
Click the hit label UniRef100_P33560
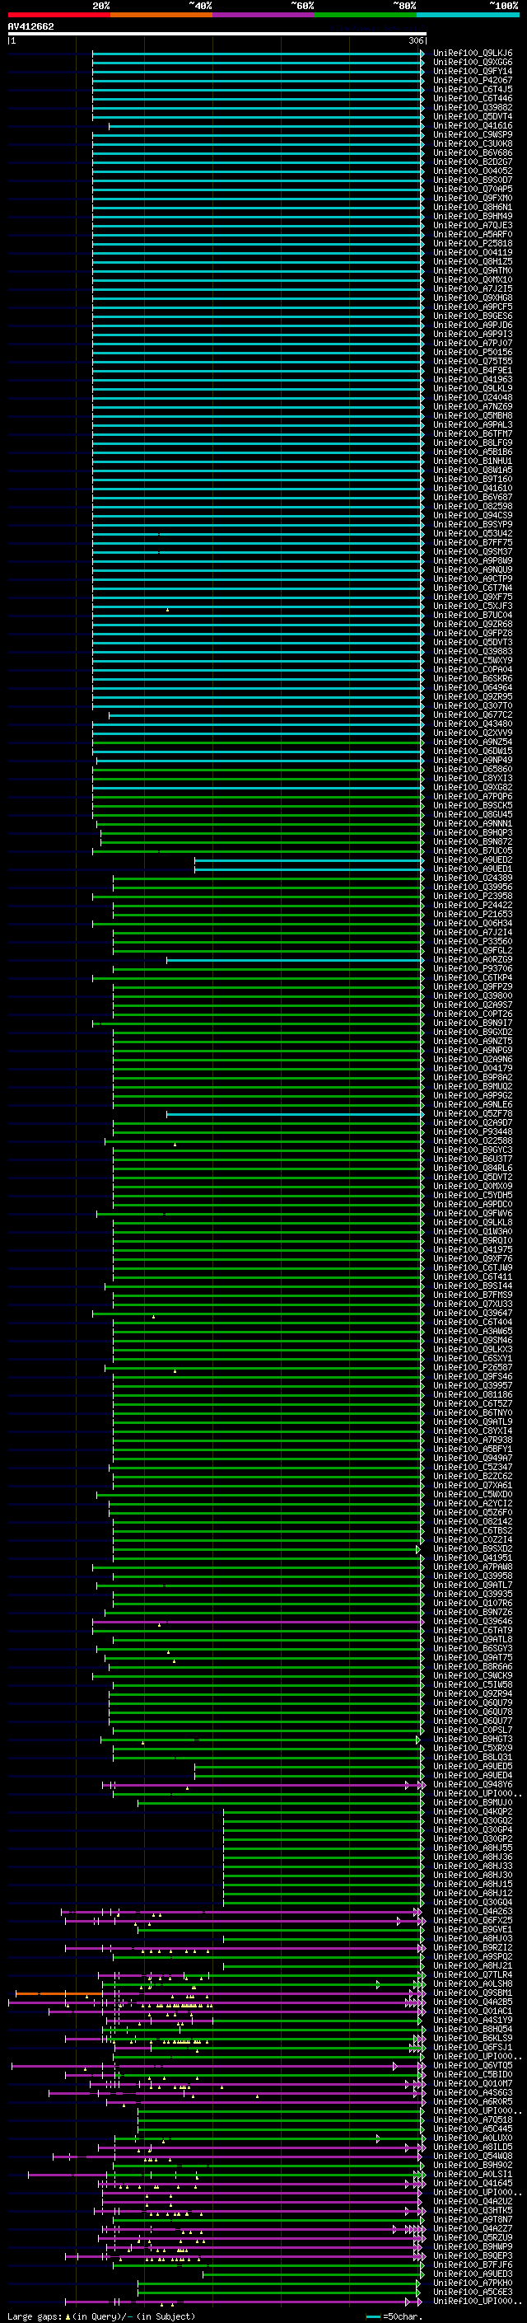(x=473, y=940)
